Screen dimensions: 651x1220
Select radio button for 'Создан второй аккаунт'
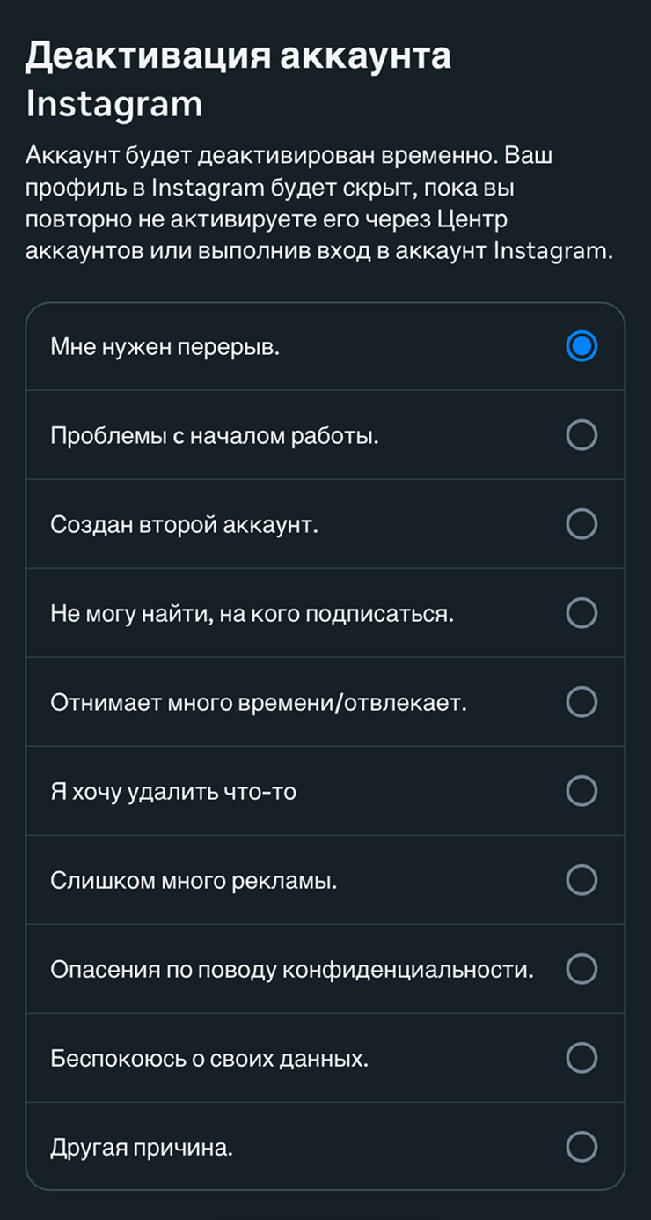click(x=582, y=524)
